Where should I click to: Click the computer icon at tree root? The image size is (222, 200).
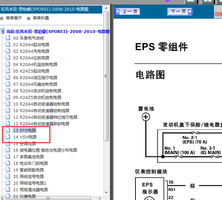(3, 31)
